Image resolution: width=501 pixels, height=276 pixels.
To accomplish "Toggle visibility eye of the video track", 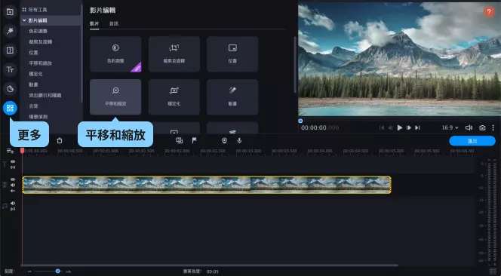I will coord(13,179).
